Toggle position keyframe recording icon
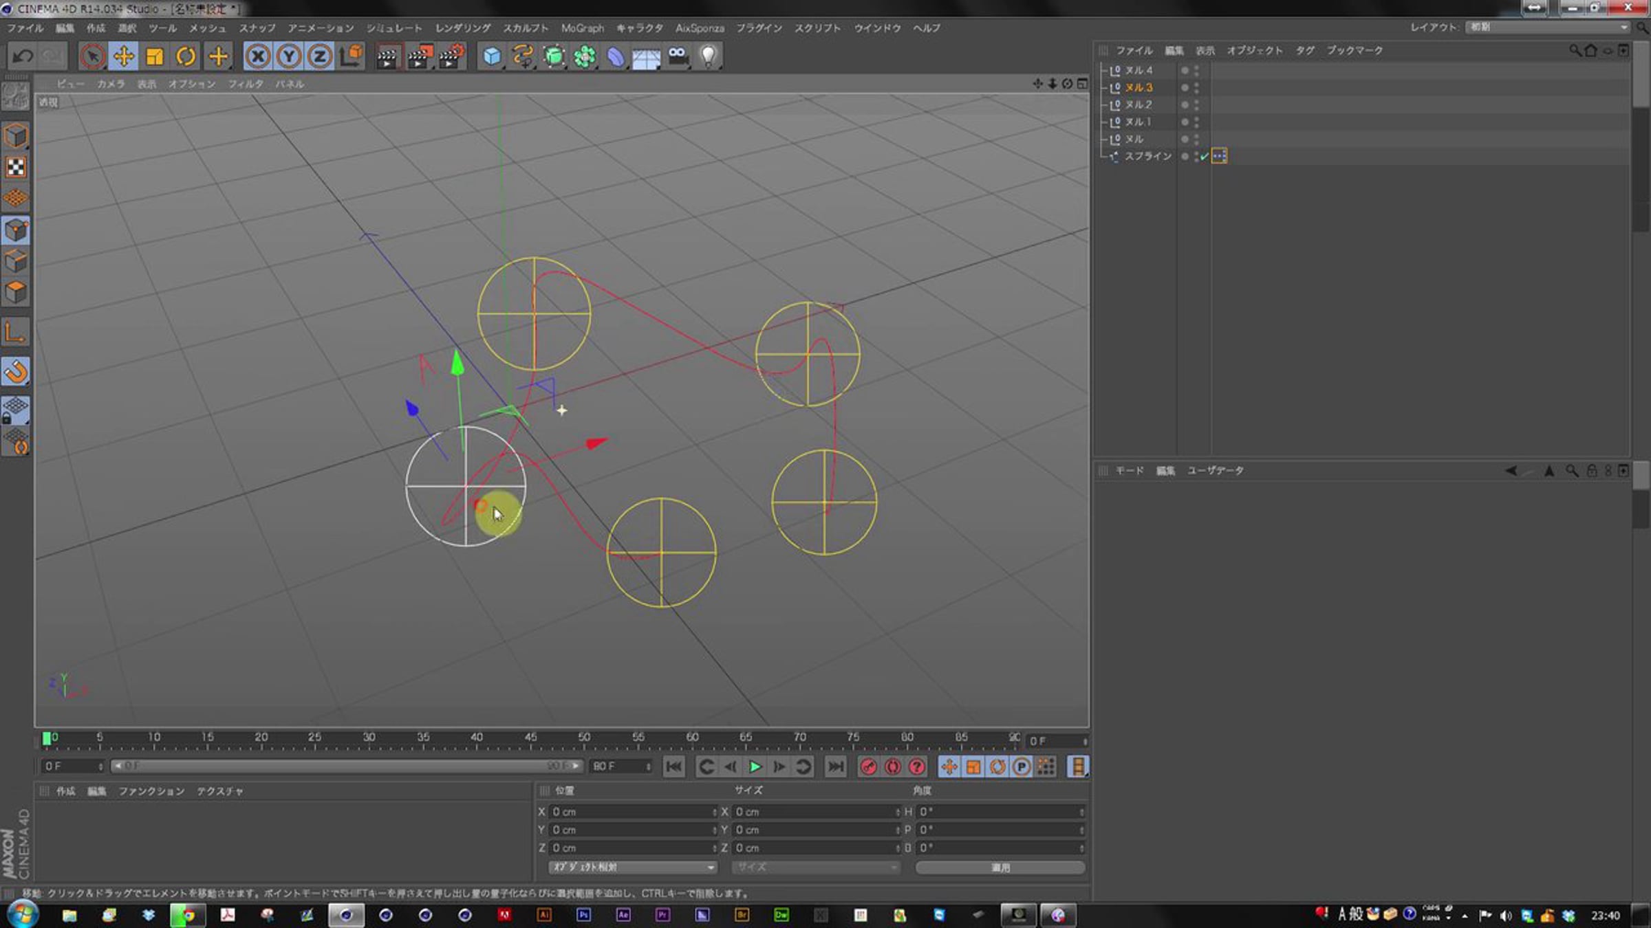This screenshot has width=1651, height=928. click(x=949, y=766)
